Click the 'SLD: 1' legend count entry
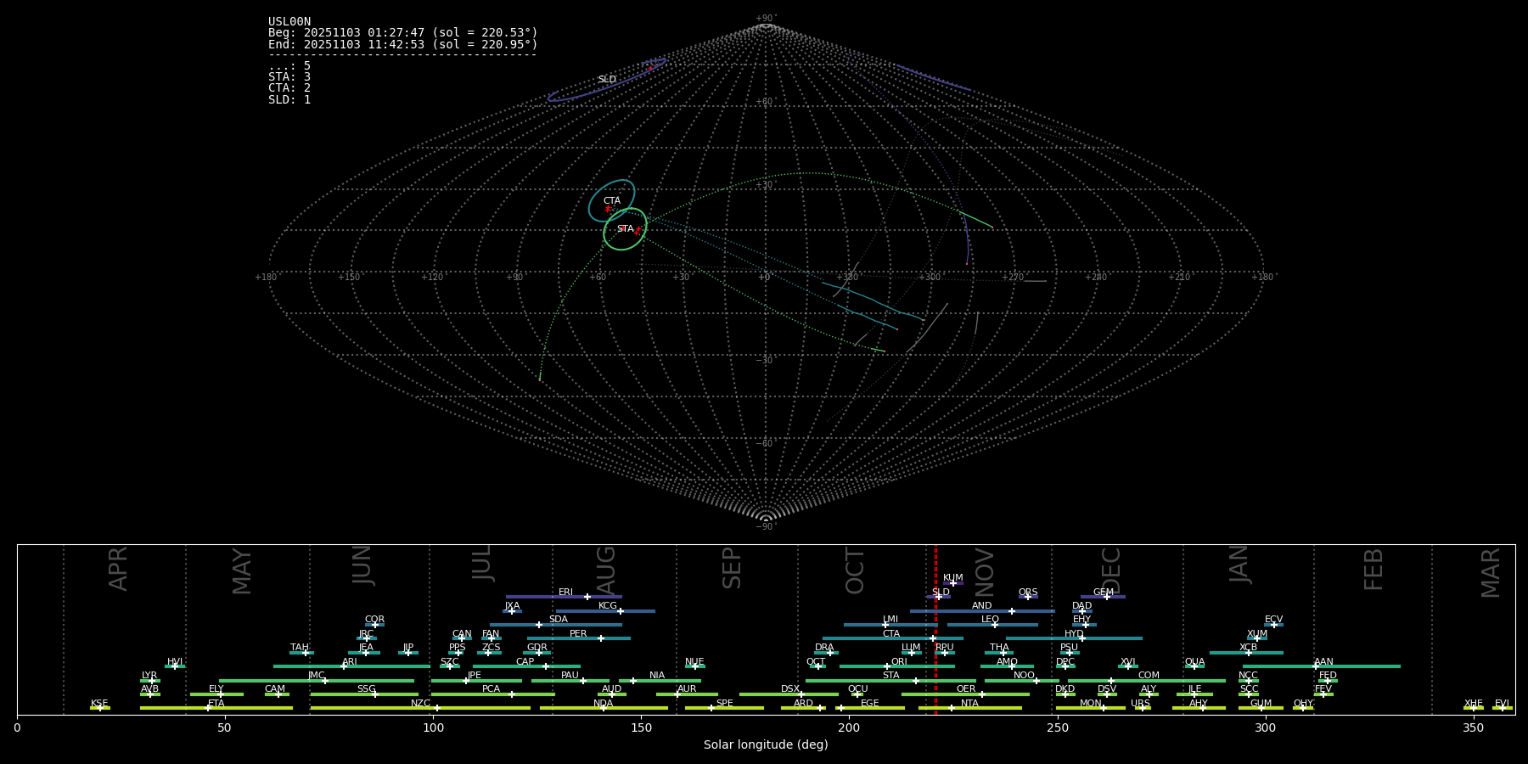This screenshot has width=1528, height=764. 289,100
